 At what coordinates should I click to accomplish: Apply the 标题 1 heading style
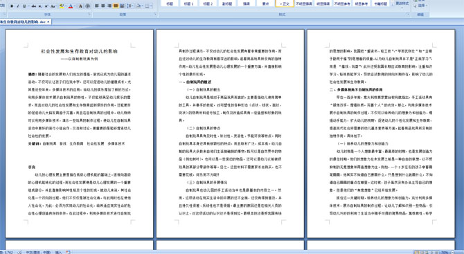pyautogui.click(x=188, y=3)
